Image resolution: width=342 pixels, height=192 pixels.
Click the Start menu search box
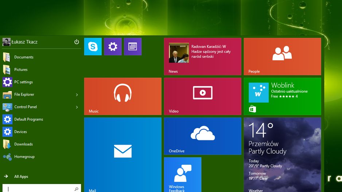pos(42,188)
